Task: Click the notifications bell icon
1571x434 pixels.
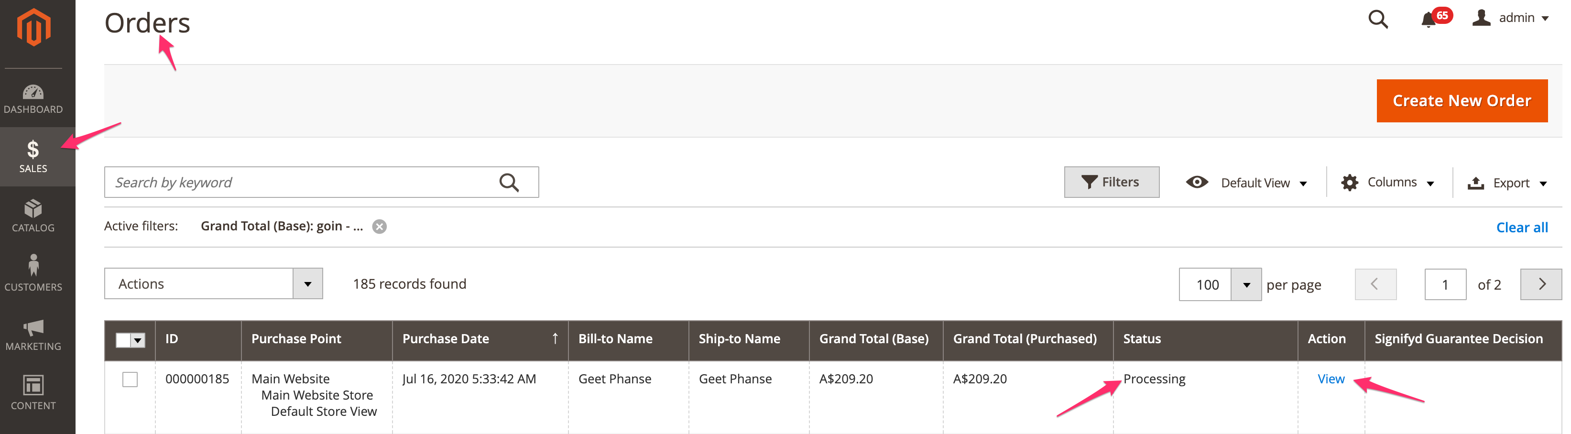Action: click(x=1429, y=20)
